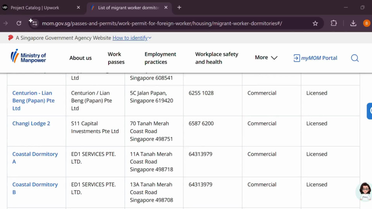372x209 pixels.
Task: Open the site search magnifier icon
Action: (x=355, y=58)
